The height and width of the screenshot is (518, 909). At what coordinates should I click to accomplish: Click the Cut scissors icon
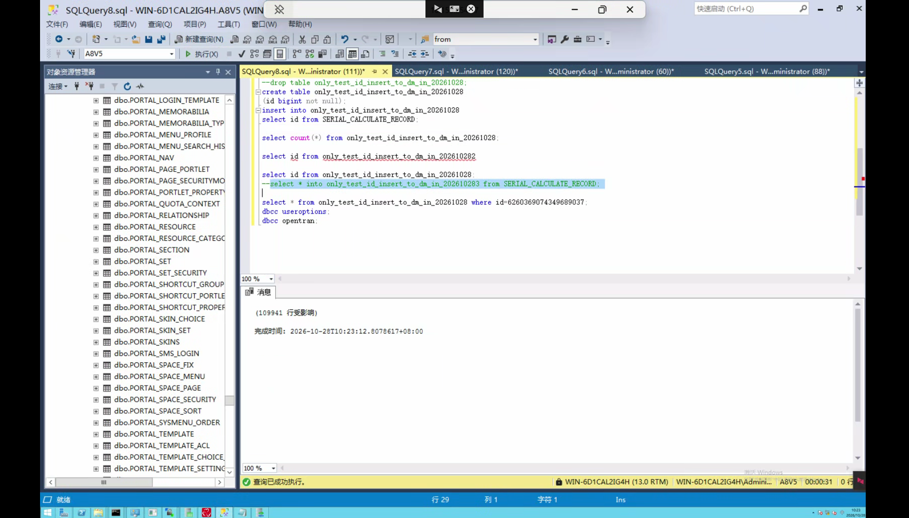tap(302, 39)
